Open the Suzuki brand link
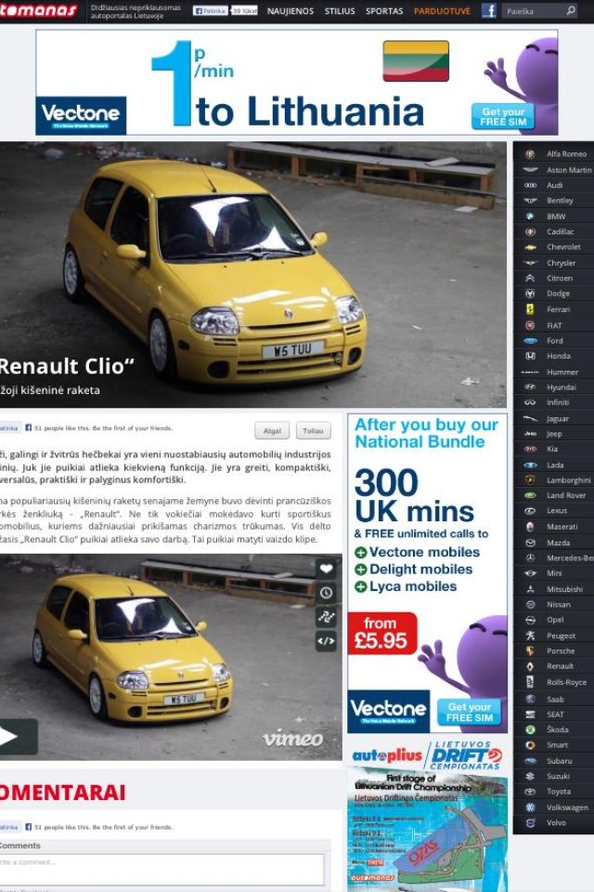 point(558,776)
